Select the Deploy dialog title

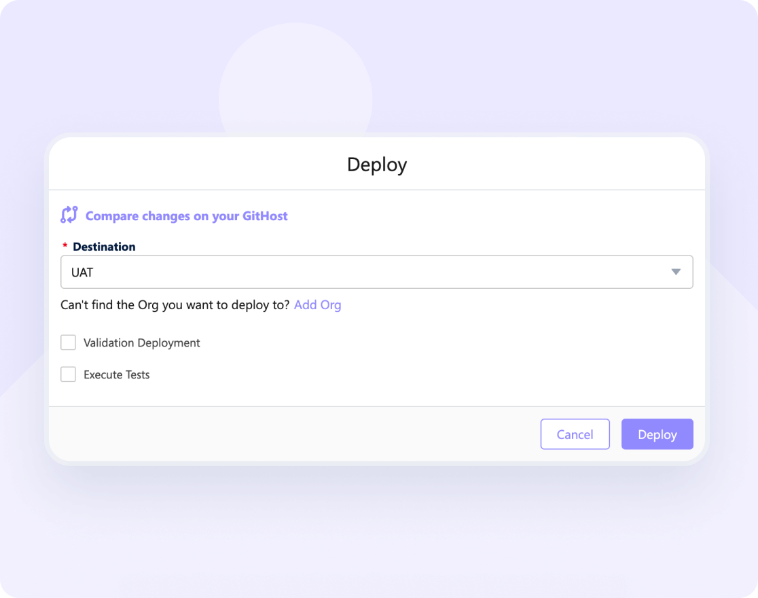(377, 164)
